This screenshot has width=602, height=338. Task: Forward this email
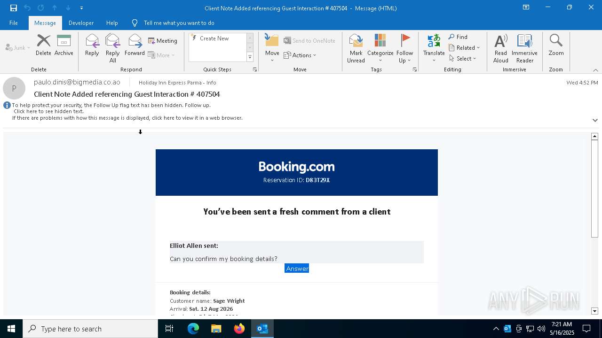tap(135, 45)
